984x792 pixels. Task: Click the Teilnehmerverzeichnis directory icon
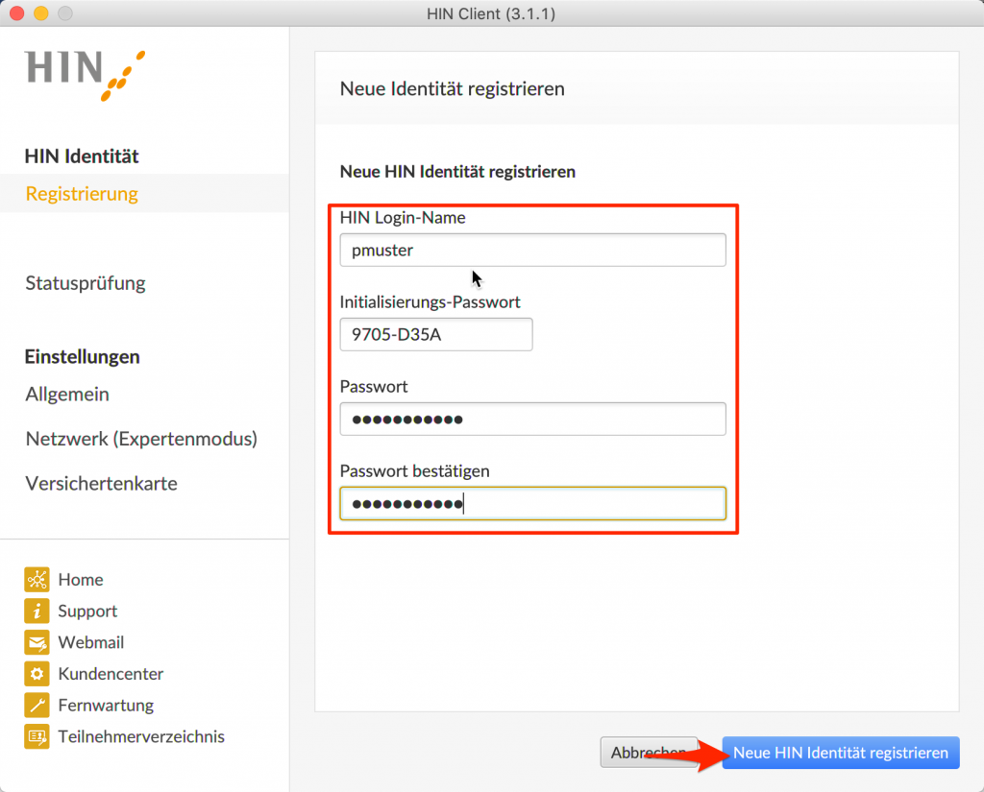[x=37, y=736]
